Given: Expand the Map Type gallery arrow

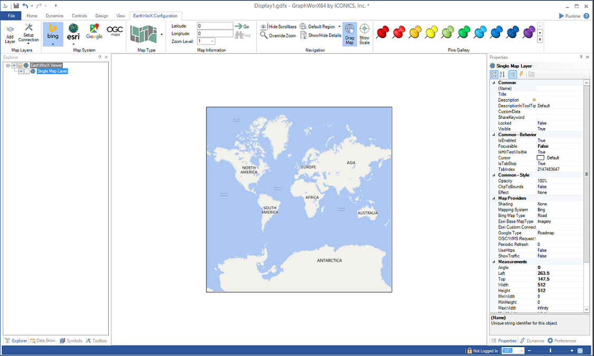Looking at the screenshot, I should point(161,34).
